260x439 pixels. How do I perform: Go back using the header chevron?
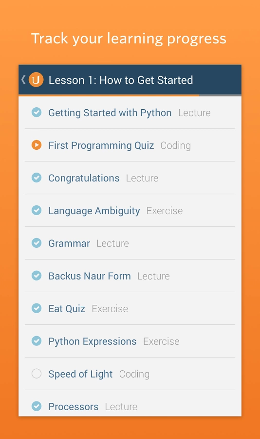pyautogui.click(x=23, y=80)
